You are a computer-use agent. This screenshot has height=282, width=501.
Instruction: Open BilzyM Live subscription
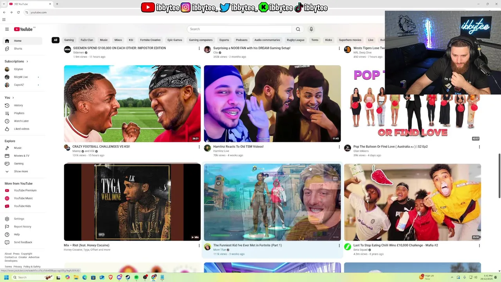22,77
